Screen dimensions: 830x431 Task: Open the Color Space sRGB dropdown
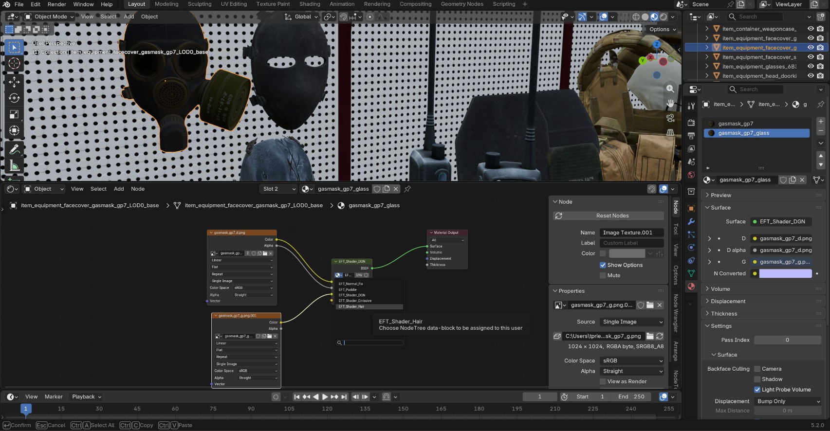tap(632, 361)
